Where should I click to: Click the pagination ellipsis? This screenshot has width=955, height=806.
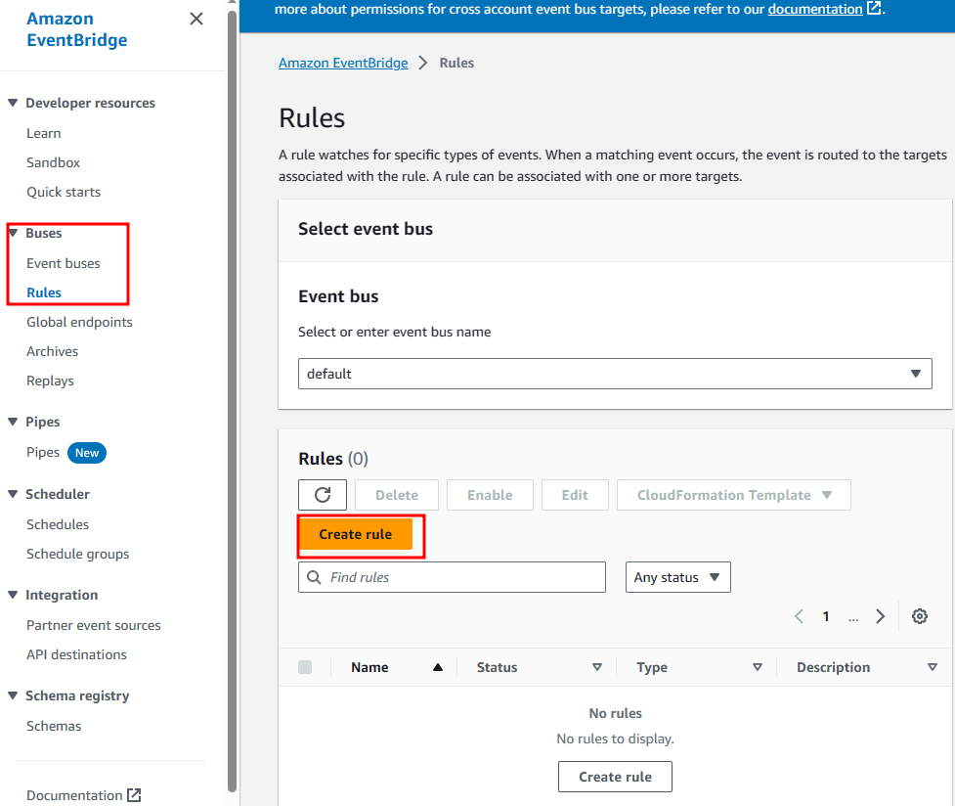(853, 617)
